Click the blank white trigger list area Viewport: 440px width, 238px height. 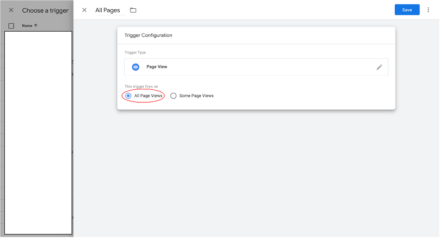pyautogui.click(x=38, y=131)
